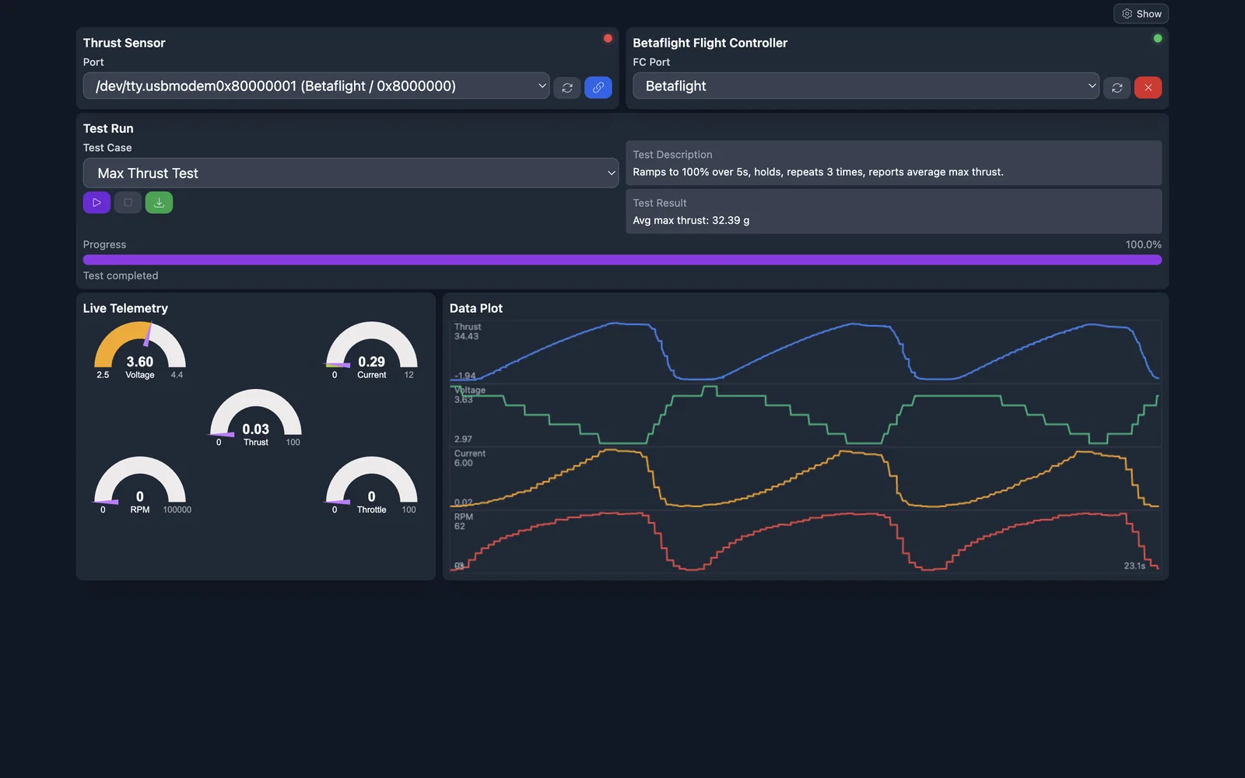Click the red Thrust Sensor status indicator
Screen dimensions: 1245x778
pyautogui.click(x=608, y=38)
